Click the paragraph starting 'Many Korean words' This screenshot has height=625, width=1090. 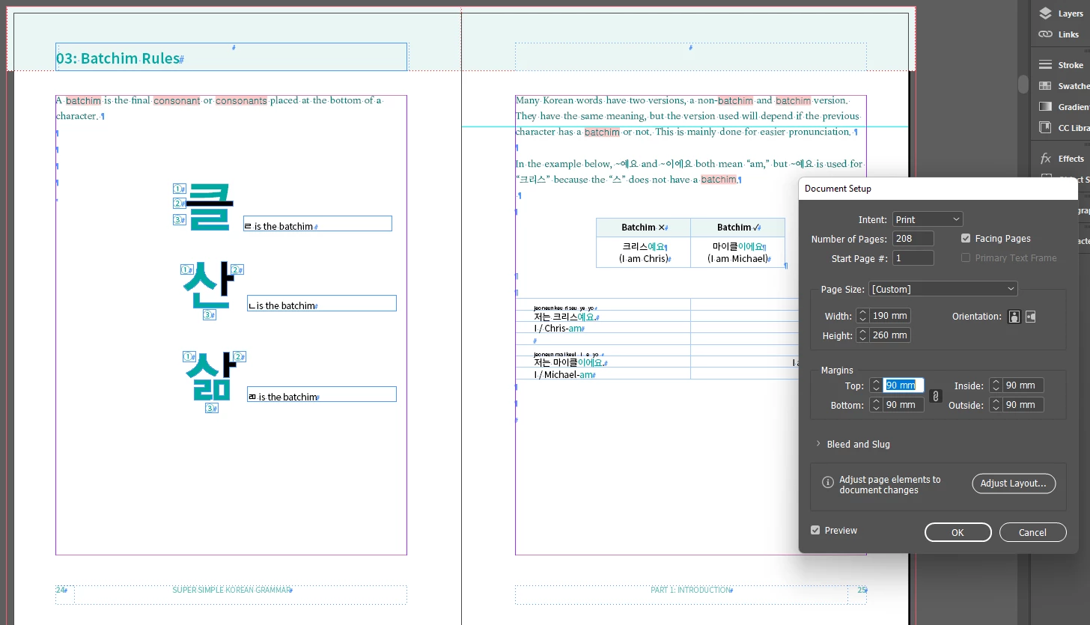tap(689, 116)
